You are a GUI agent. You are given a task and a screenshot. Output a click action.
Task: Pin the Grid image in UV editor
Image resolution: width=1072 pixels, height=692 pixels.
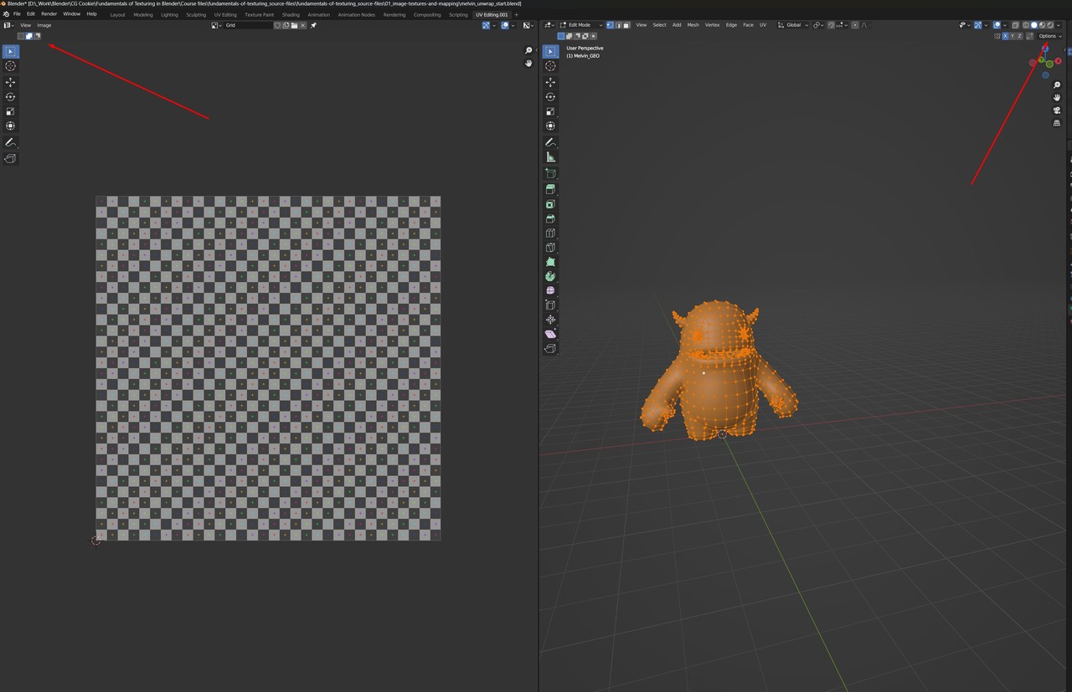[313, 25]
